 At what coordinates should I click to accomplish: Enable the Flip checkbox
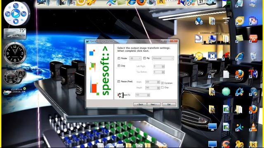pyautogui.click(x=144, y=58)
